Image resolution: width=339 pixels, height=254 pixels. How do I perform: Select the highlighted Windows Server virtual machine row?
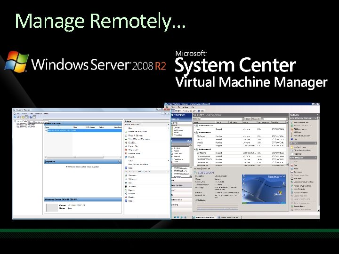point(83,131)
